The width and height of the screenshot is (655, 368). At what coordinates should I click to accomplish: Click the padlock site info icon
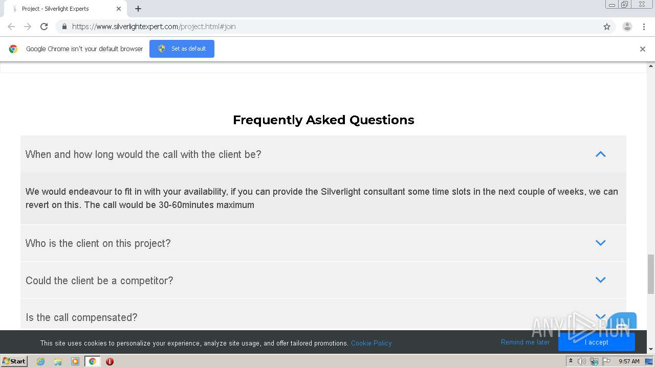click(x=64, y=27)
